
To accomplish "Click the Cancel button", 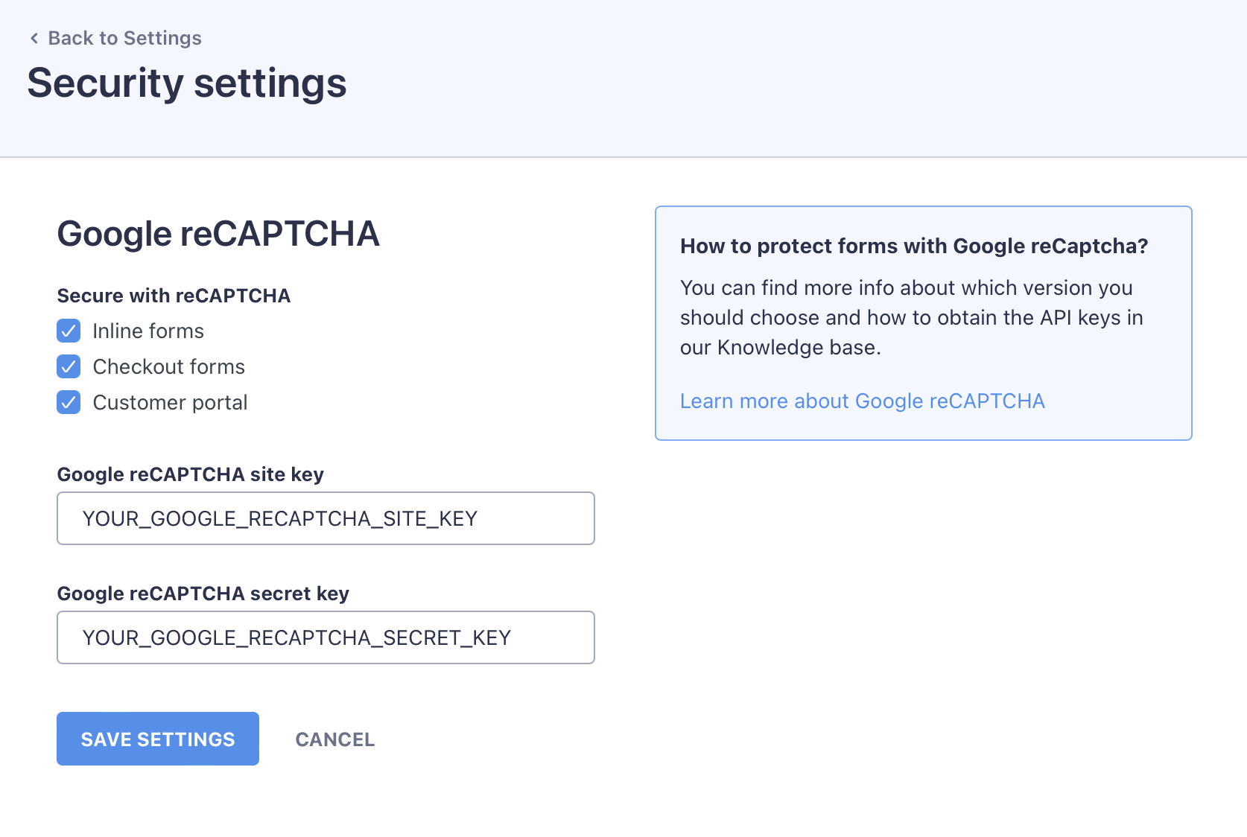I will point(334,739).
